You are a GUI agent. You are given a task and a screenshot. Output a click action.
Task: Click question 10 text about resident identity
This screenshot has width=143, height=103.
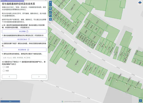click(24, 63)
